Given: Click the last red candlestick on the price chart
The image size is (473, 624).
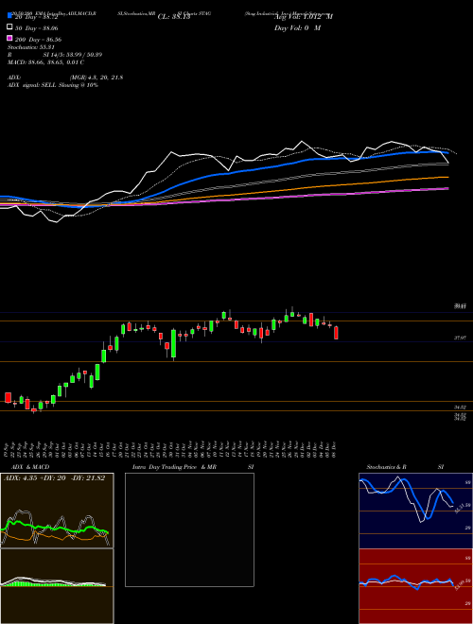Looking at the screenshot, I should [336, 333].
